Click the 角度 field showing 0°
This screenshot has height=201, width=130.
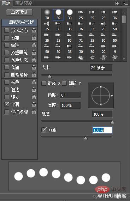pyautogui.click(x=70, y=95)
